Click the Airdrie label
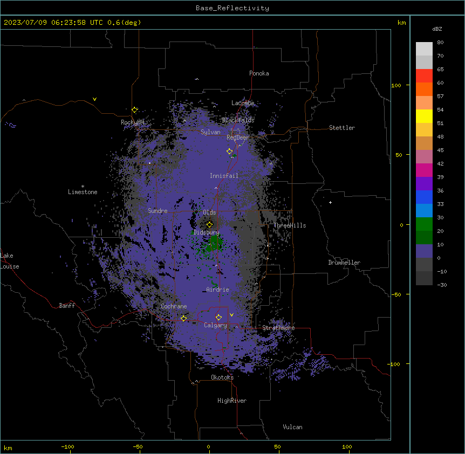This screenshot has width=465, height=454. click(x=218, y=290)
